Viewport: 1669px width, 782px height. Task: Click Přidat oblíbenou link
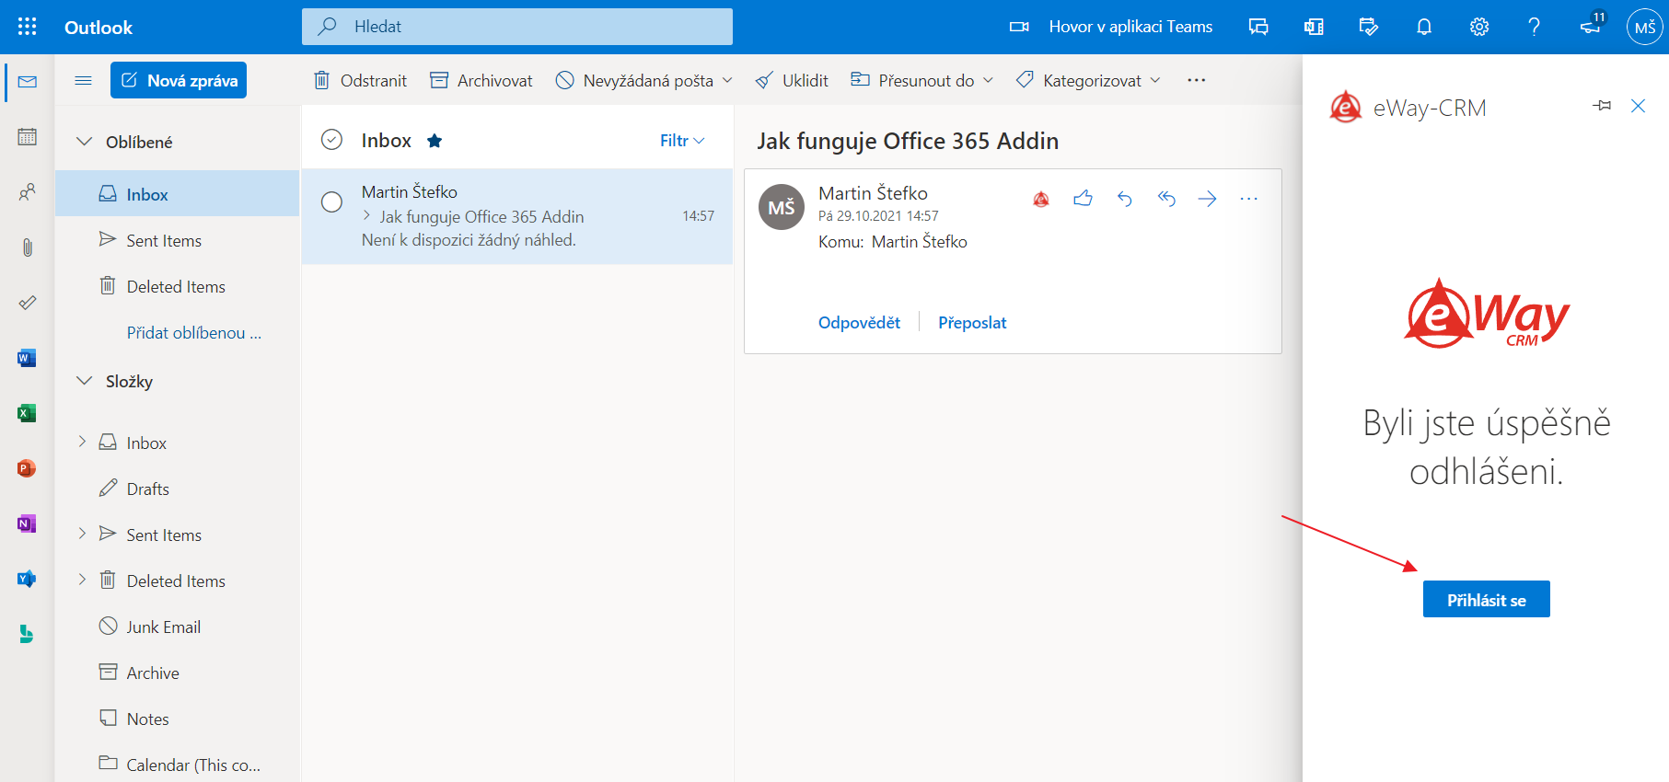(193, 333)
